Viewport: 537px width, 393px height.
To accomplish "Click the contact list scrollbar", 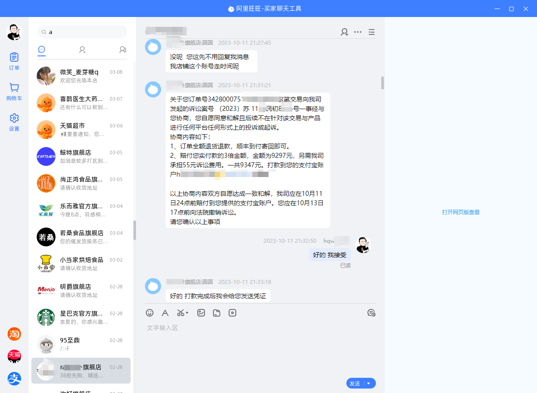I will [134, 230].
